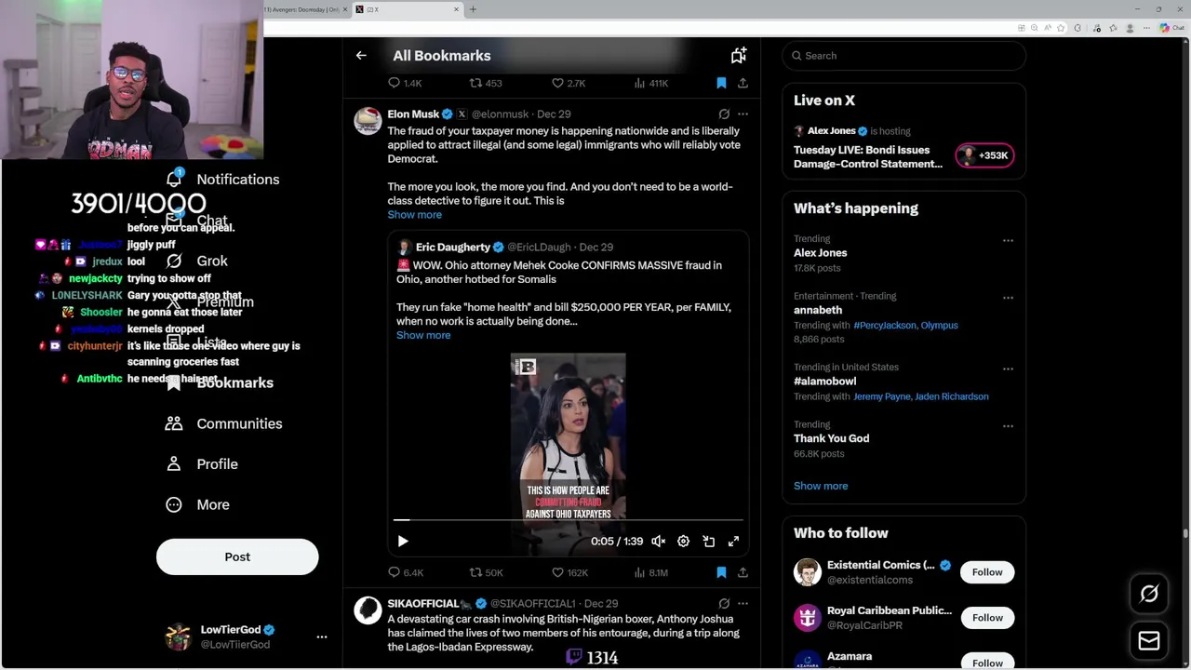Expand the video to fullscreen
1191x670 pixels.
(x=733, y=541)
